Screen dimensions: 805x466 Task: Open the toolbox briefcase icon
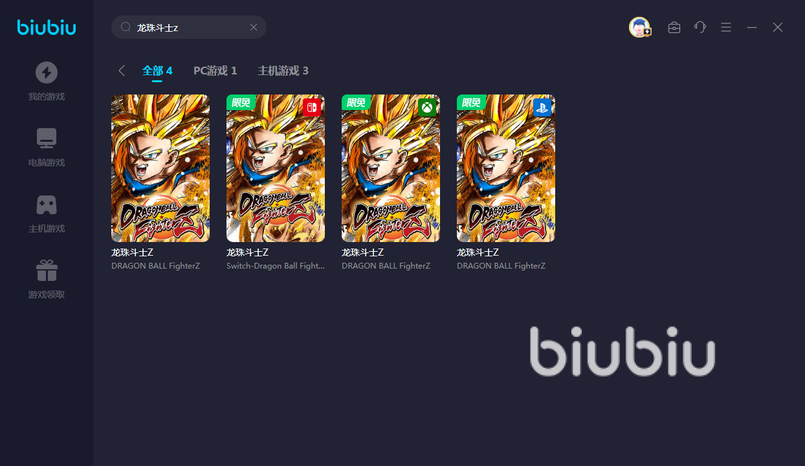click(674, 27)
